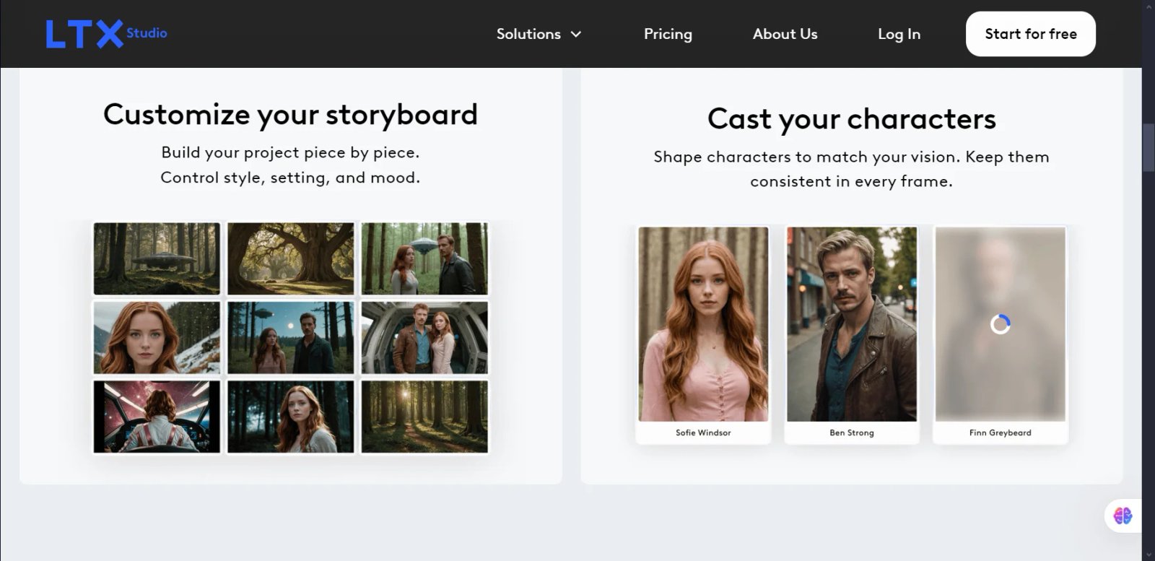Click the Ben Strong name label
1155x561 pixels.
tap(852, 432)
